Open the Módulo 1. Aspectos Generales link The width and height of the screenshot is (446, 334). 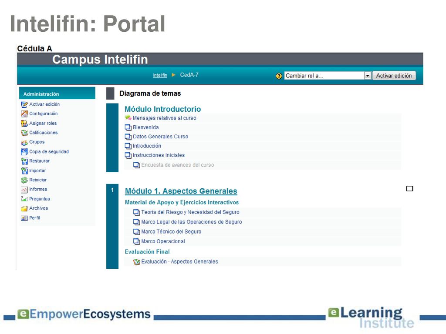[x=181, y=191]
